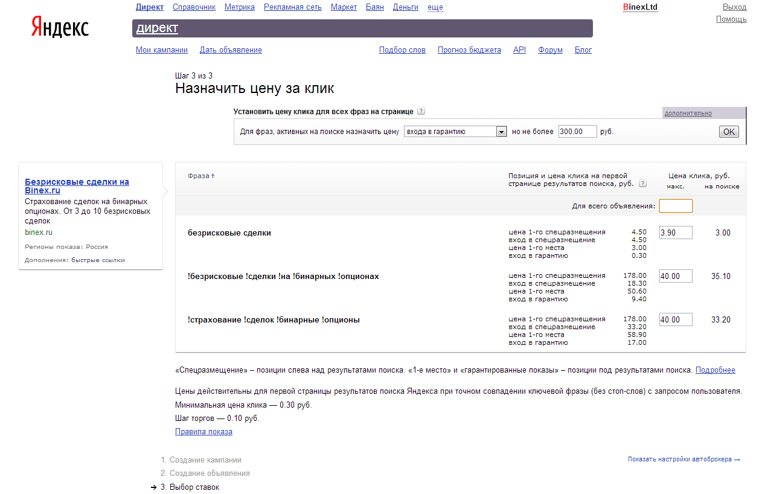This screenshot has width=762, height=494.
Task: Open Директ in top navigation
Action: (150, 7)
